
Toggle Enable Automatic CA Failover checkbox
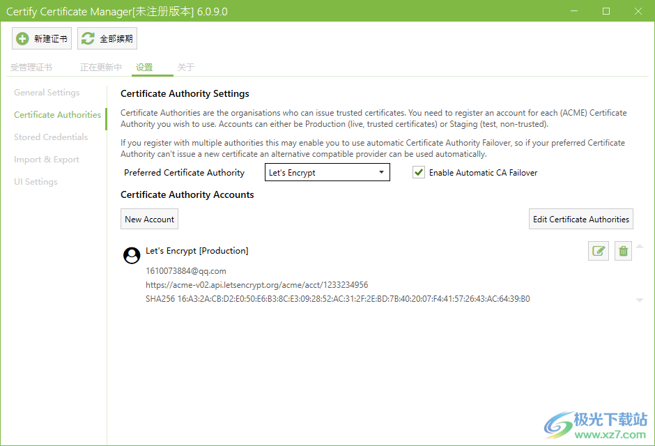click(x=419, y=172)
